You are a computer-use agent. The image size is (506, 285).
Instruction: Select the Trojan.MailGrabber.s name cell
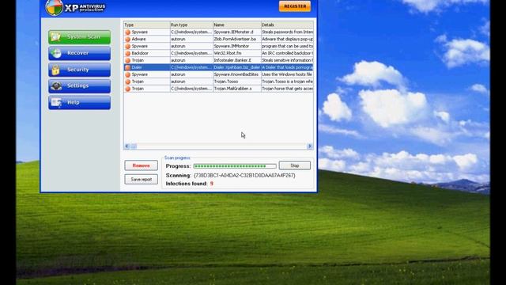237,89
